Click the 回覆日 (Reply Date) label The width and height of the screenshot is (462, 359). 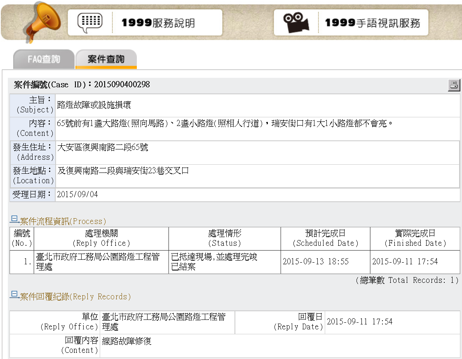pyautogui.click(x=298, y=322)
